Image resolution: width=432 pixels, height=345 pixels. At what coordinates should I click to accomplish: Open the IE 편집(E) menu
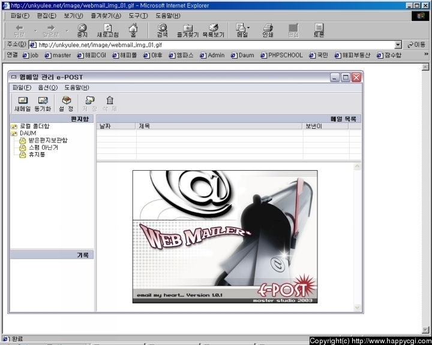47,16
